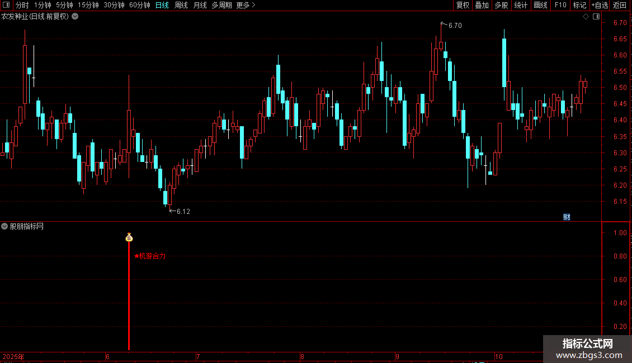
Task: Open the 画线 drawing tools
Action: 540,5
